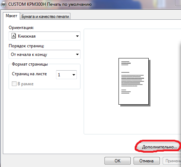Click the Формат страницы group heading

pyautogui.click(x=30, y=64)
